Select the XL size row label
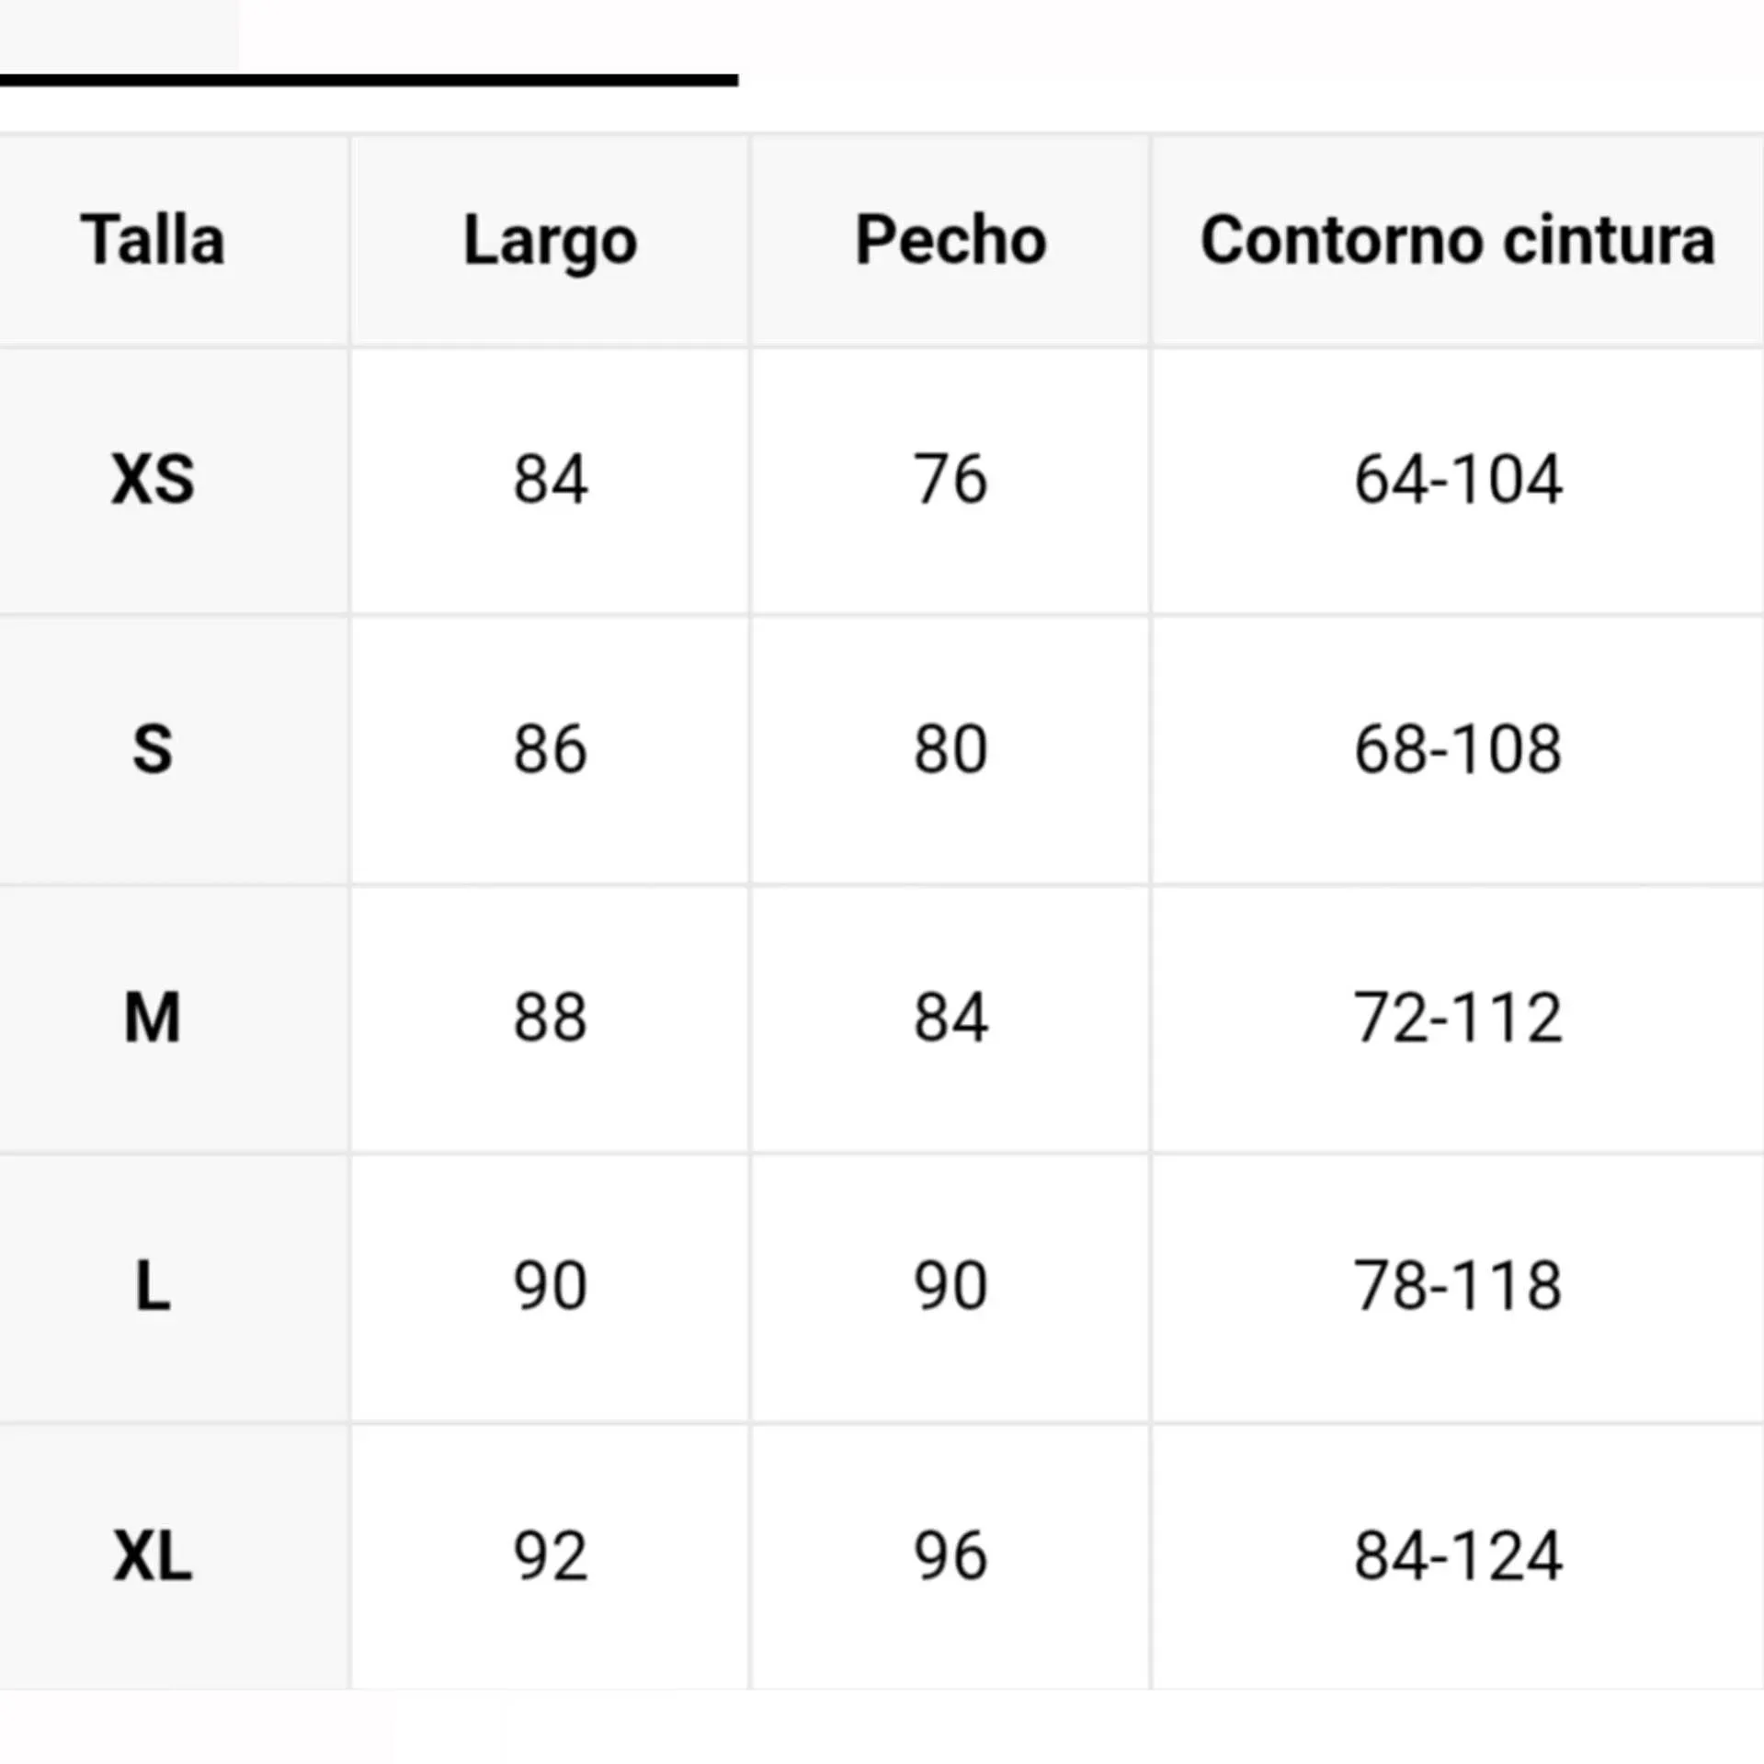The image size is (1764, 1764). click(153, 1556)
